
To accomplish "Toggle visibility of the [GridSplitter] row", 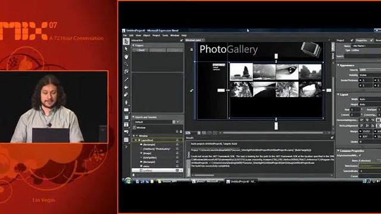I will click(x=177, y=158).
